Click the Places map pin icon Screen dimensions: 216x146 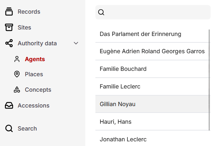pyautogui.click(x=17, y=74)
